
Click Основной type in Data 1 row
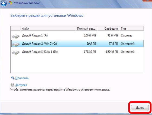[x=128, y=52]
